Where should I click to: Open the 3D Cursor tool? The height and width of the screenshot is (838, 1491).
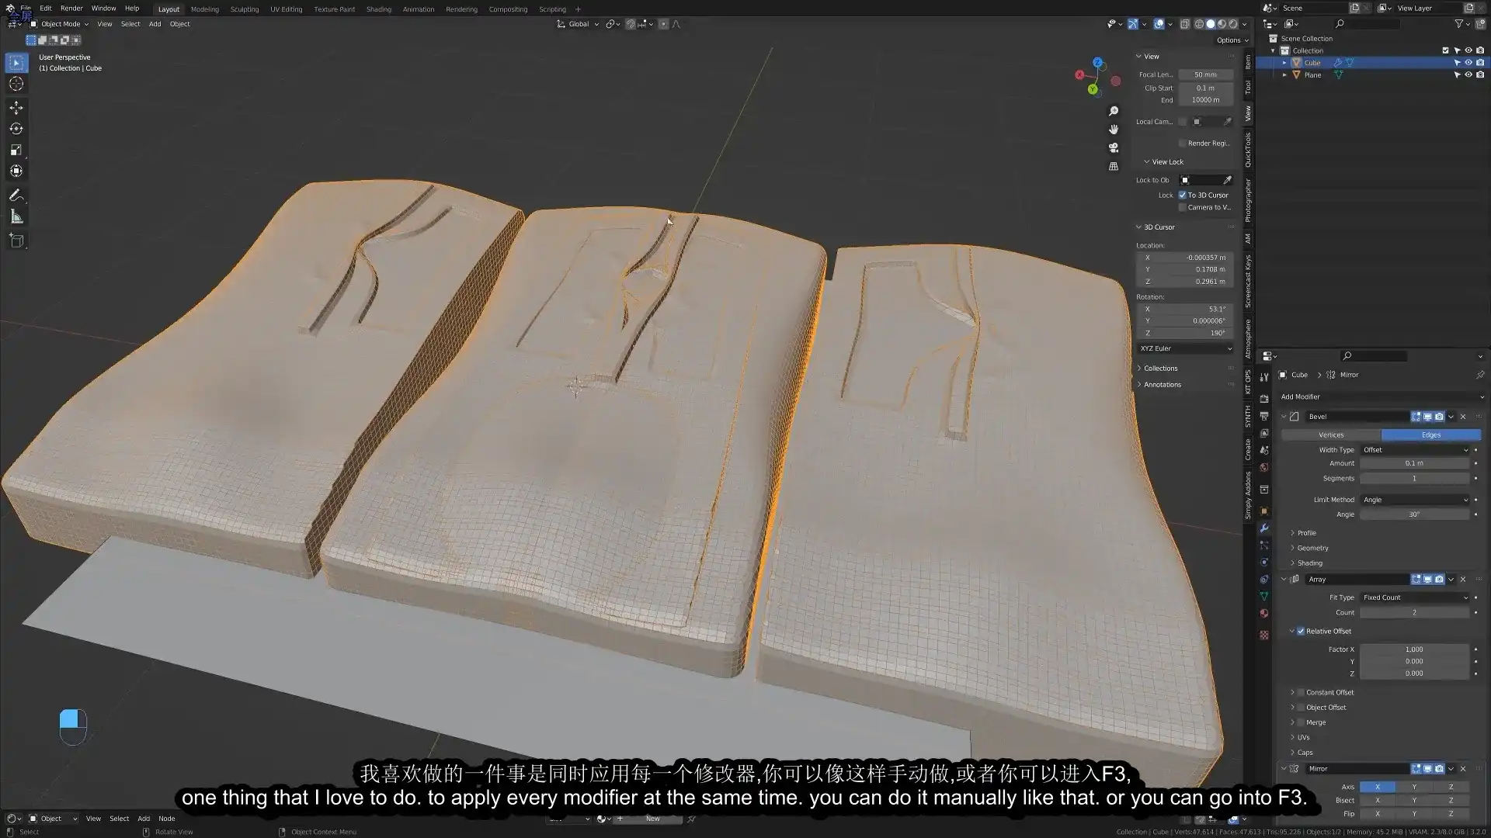(16, 83)
